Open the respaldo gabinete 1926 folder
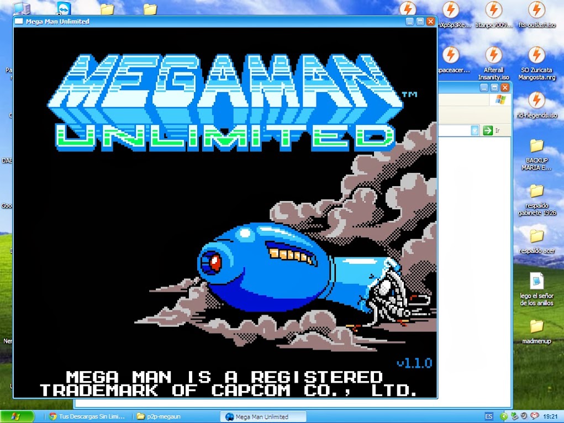 [x=536, y=200]
